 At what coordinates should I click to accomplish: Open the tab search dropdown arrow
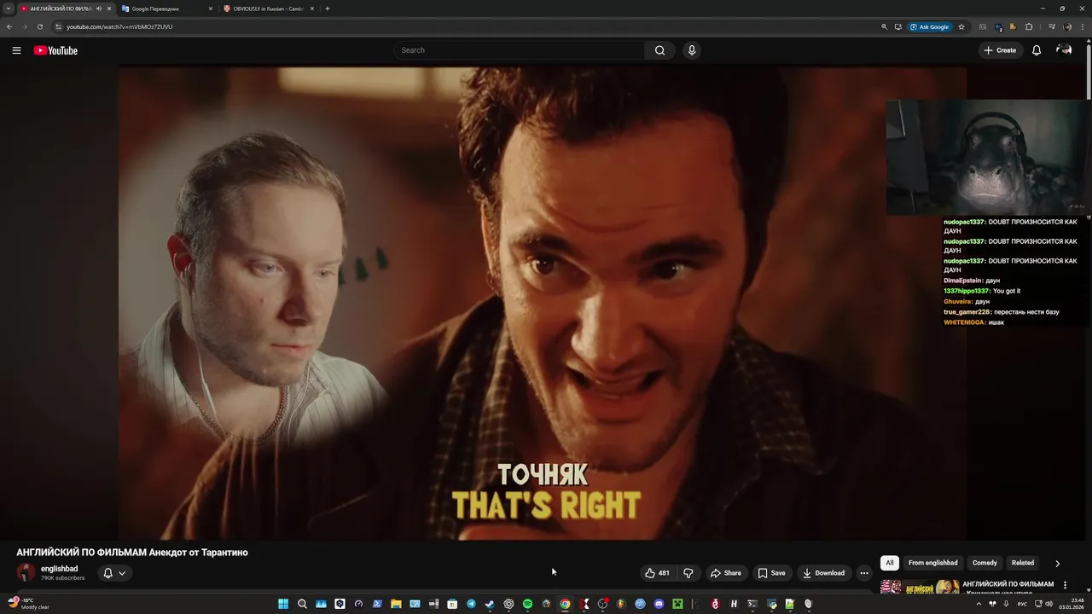(x=9, y=9)
